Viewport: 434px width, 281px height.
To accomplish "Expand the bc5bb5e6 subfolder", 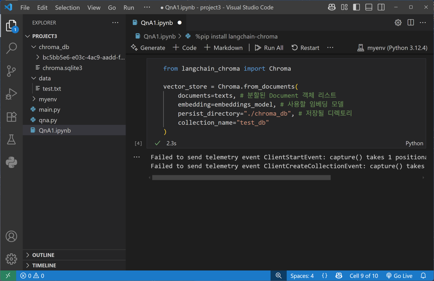I will 74,57.
